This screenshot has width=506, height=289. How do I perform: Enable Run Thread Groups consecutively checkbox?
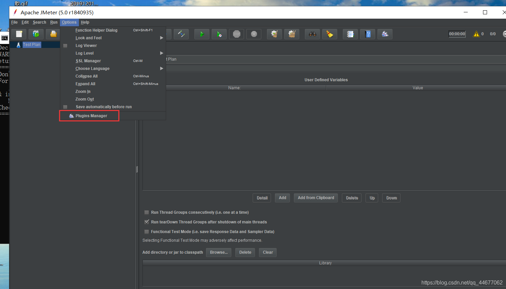146,212
